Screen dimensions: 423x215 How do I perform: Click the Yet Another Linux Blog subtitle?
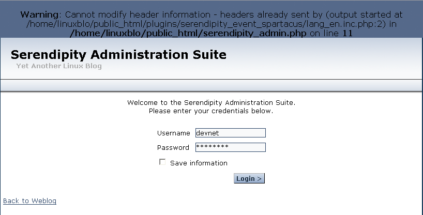[x=59, y=66]
